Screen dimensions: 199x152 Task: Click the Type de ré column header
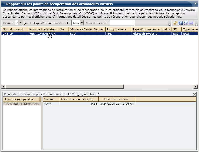click(190, 29)
